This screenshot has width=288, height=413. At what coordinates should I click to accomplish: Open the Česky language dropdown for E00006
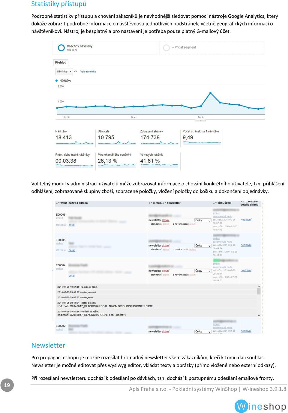coord(203,220)
